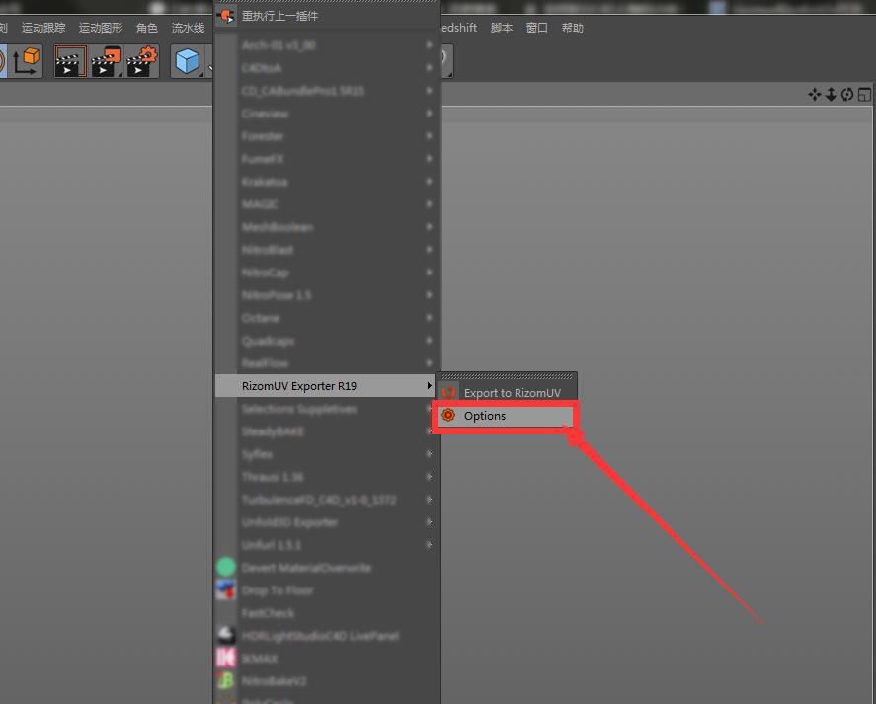Click the orange Options gear icon

coord(448,415)
